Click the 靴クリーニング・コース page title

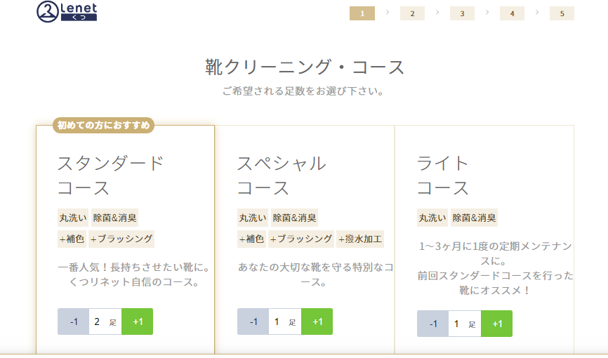pos(305,67)
